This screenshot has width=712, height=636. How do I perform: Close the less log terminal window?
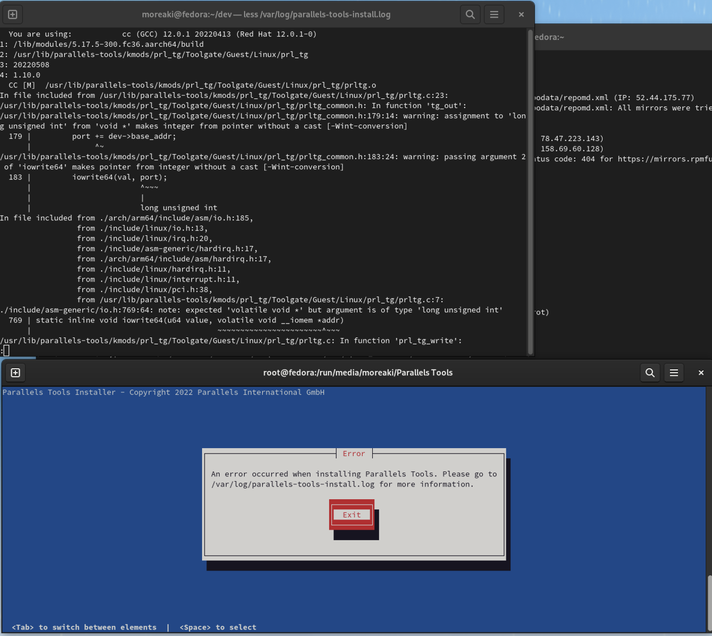point(521,14)
